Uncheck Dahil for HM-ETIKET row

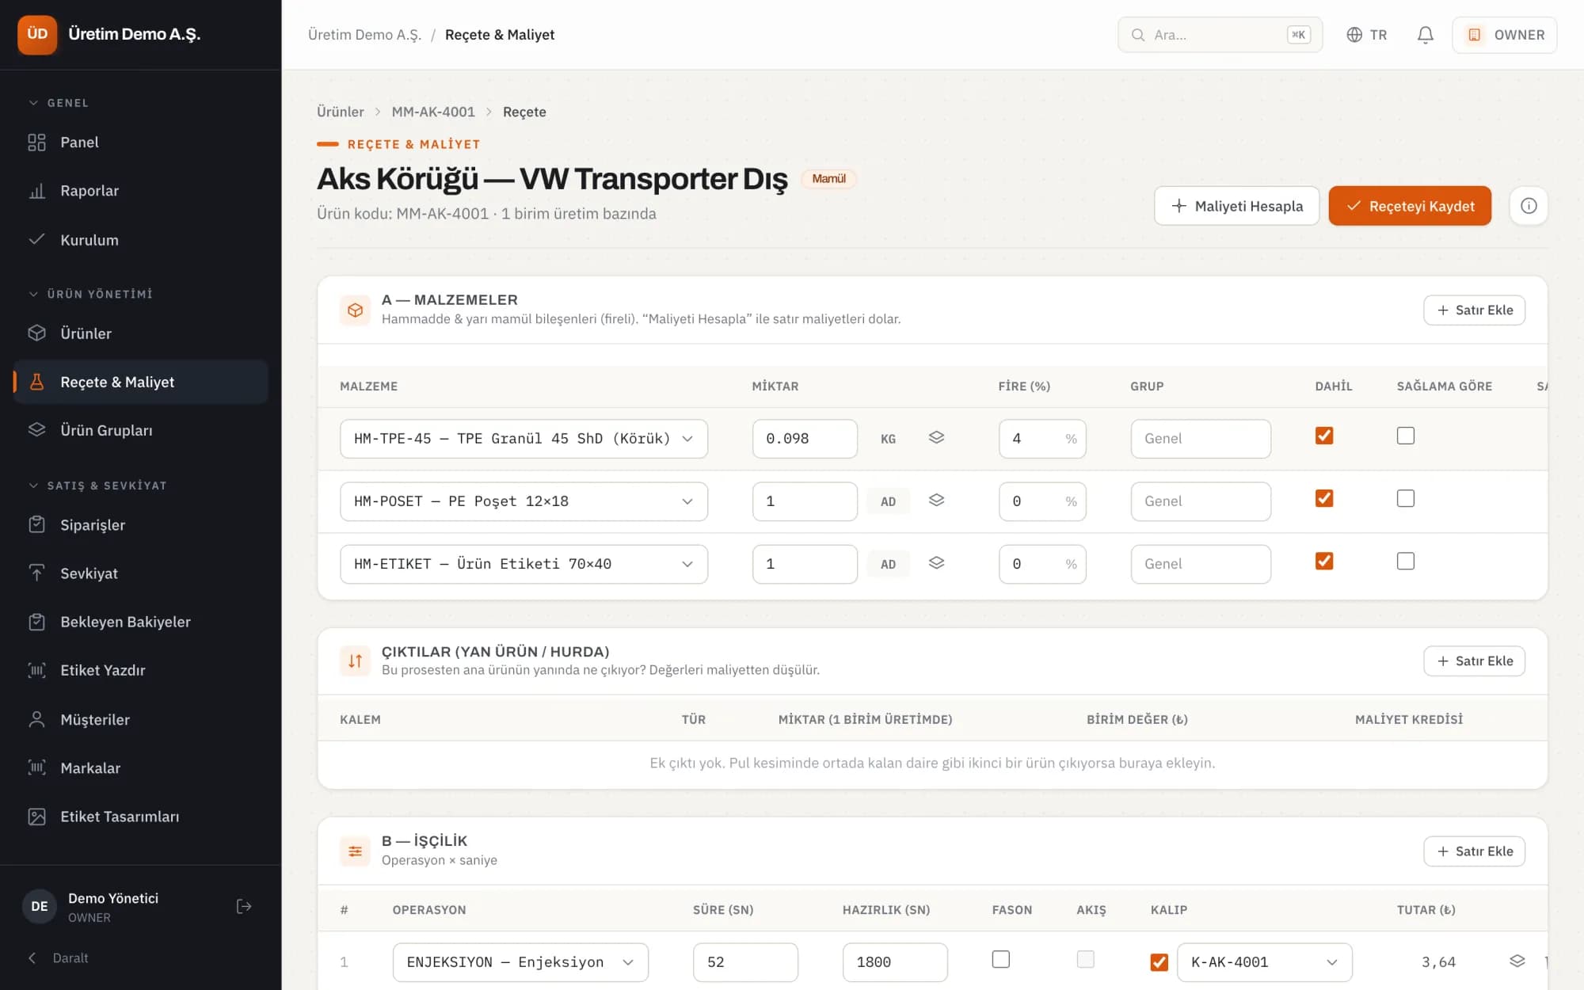pyautogui.click(x=1324, y=561)
